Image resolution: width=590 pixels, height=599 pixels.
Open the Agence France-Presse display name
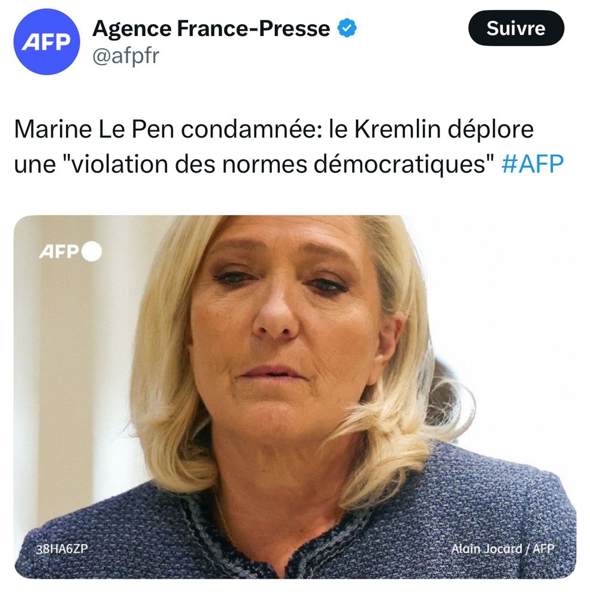pyautogui.click(x=211, y=28)
